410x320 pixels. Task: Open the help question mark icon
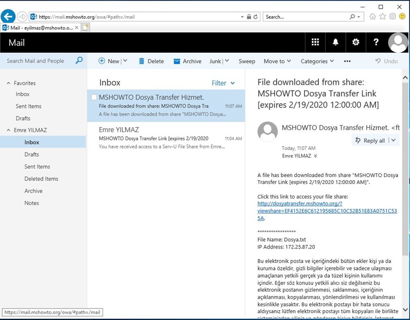pyautogui.click(x=376, y=42)
